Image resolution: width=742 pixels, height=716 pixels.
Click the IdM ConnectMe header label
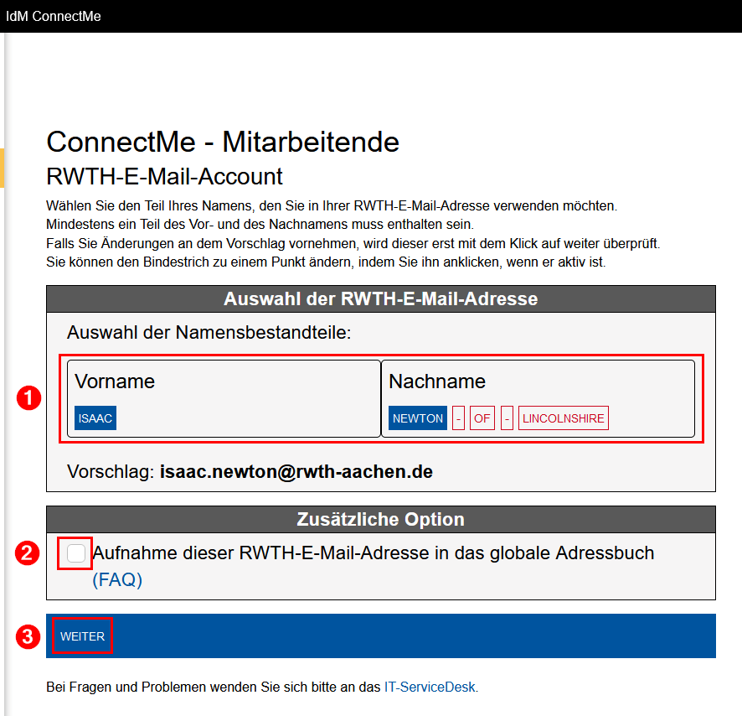[x=53, y=15]
